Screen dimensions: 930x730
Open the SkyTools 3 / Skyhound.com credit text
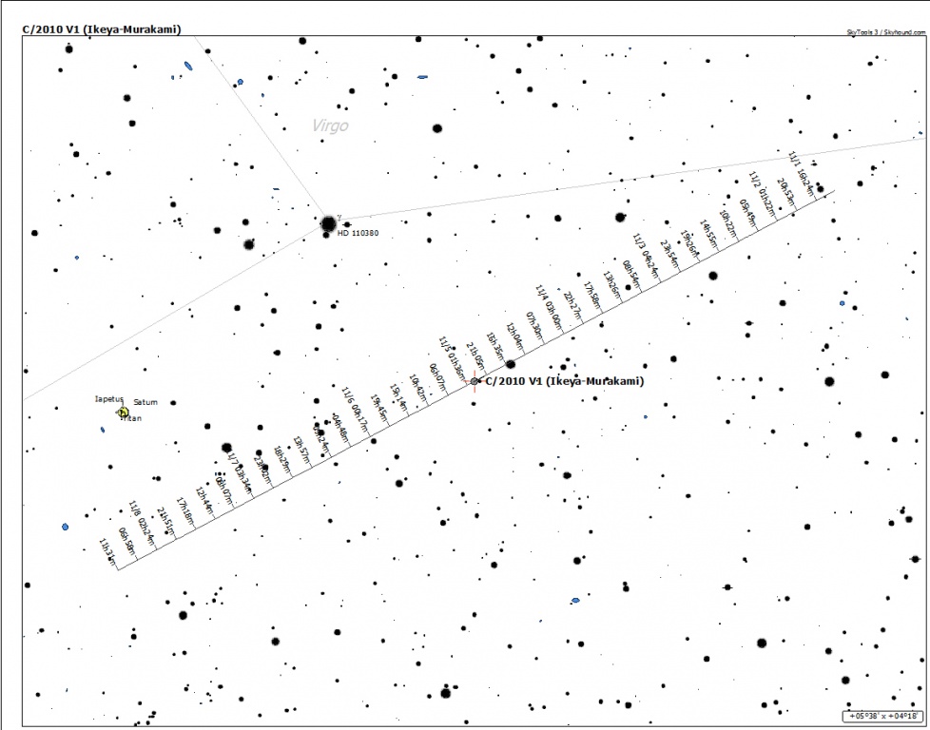(x=884, y=31)
